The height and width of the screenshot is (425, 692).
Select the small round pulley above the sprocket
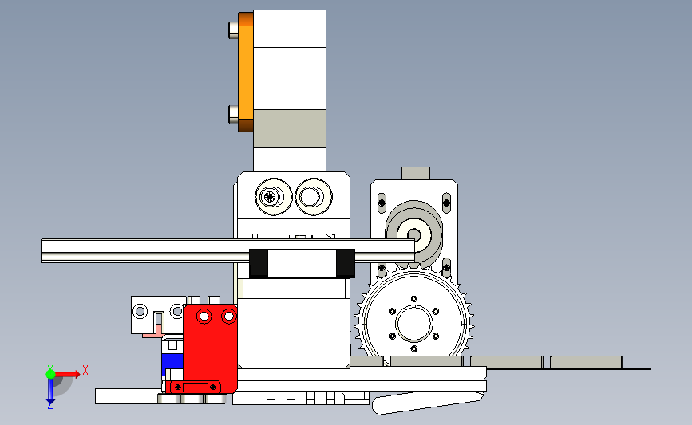[x=414, y=234]
